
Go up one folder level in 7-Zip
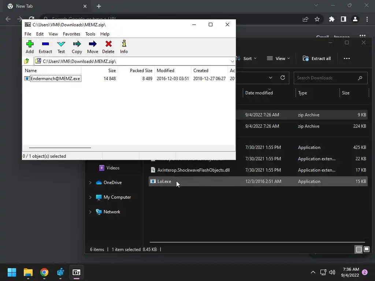(x=26, y=61)
